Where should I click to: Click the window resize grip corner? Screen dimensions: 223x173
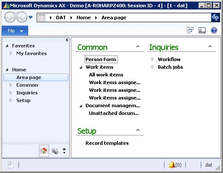tap(218, 168)
